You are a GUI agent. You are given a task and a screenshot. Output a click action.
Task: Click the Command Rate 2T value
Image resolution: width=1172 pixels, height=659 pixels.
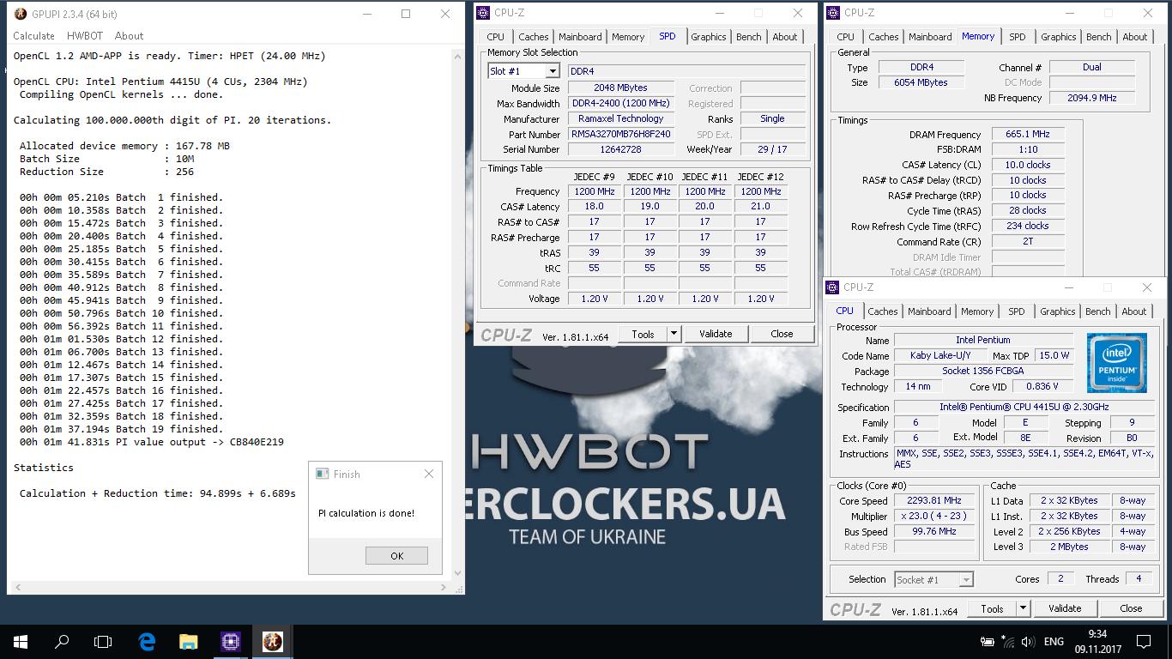click(x=1028, y=242)
